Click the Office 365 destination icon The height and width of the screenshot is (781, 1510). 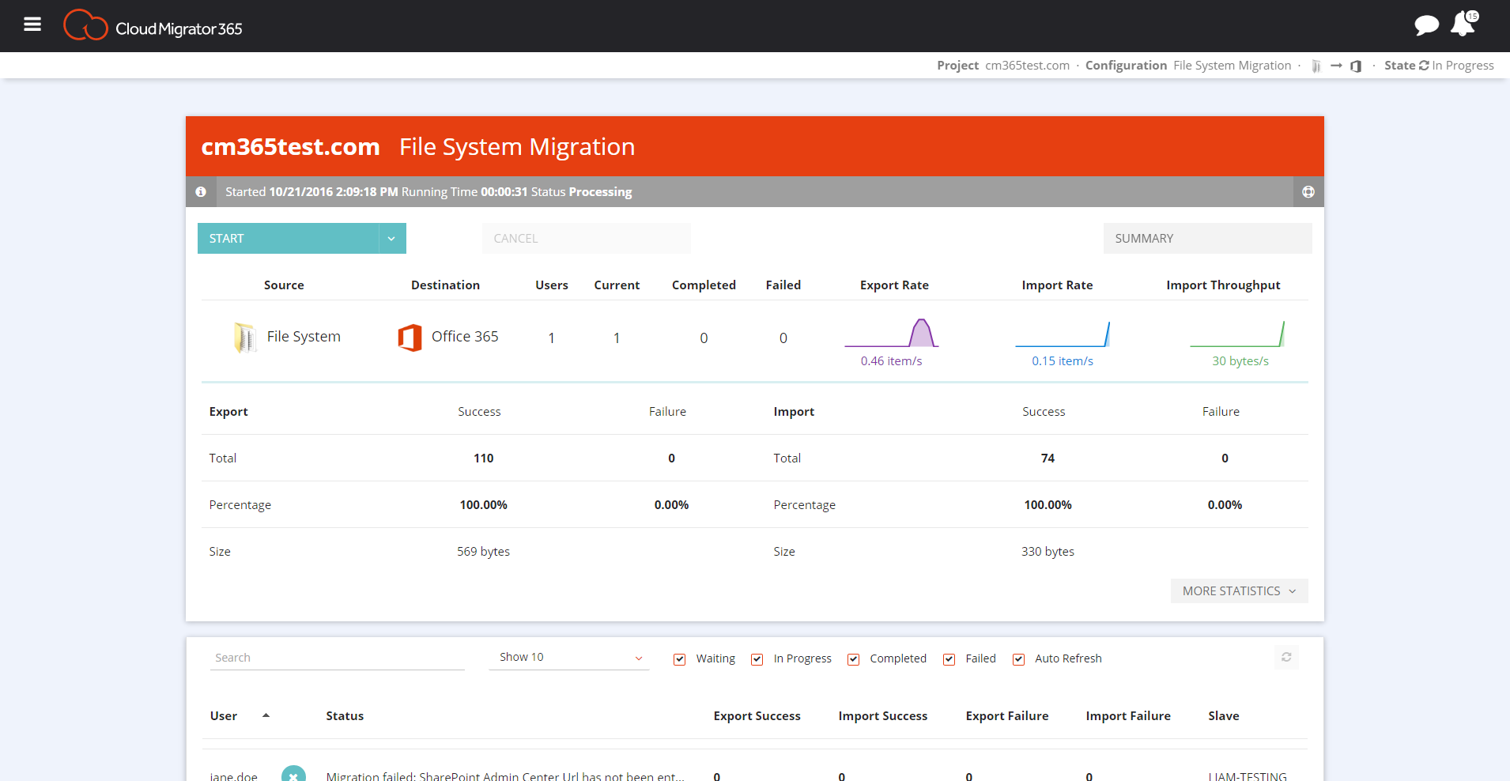pos(410,338)
